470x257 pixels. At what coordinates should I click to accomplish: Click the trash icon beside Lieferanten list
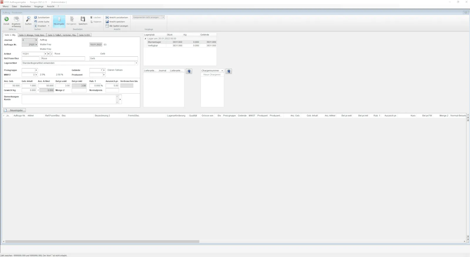pyautogui.click(x=189, y=71)
